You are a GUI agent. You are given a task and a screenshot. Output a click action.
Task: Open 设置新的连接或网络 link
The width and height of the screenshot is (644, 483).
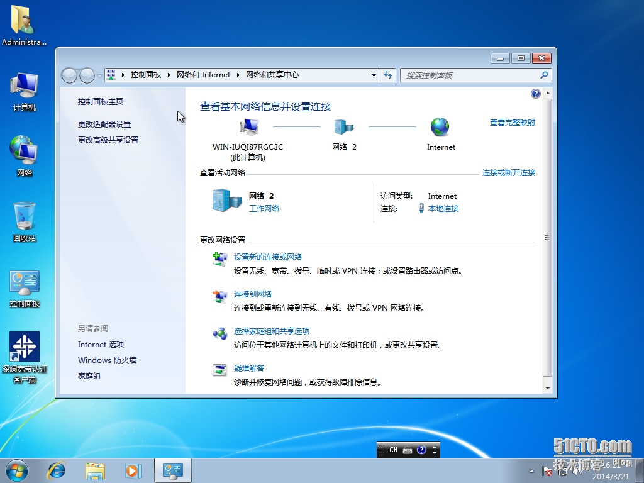click(268, 257)
